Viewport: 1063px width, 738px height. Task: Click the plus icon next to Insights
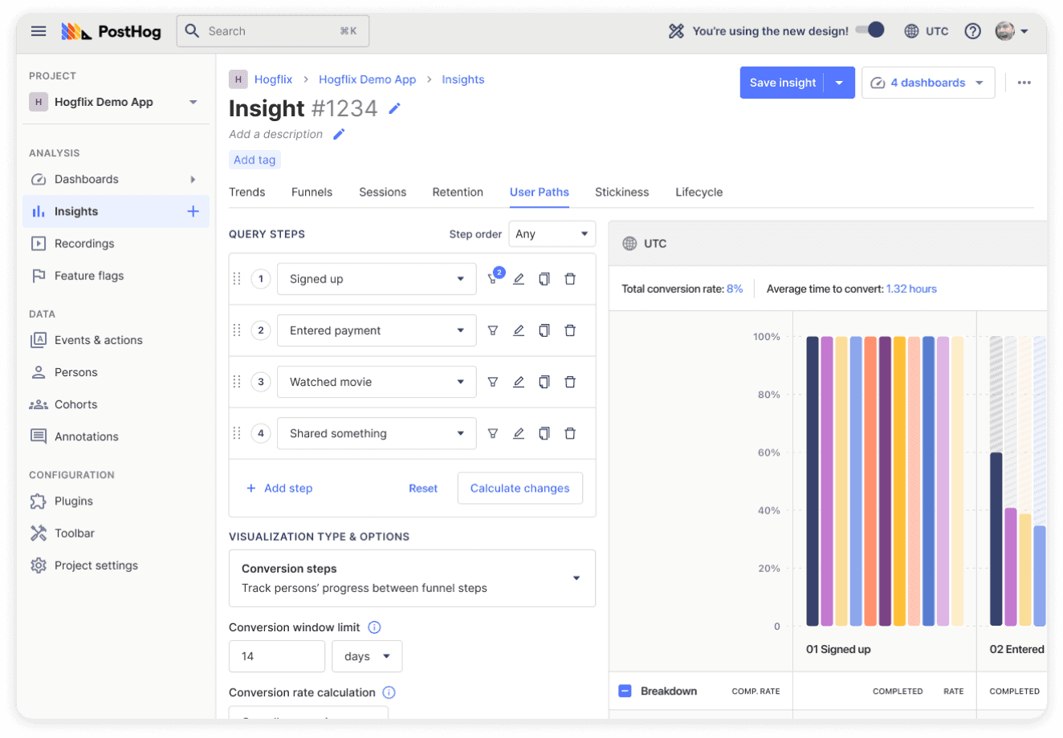coord(193,212)
